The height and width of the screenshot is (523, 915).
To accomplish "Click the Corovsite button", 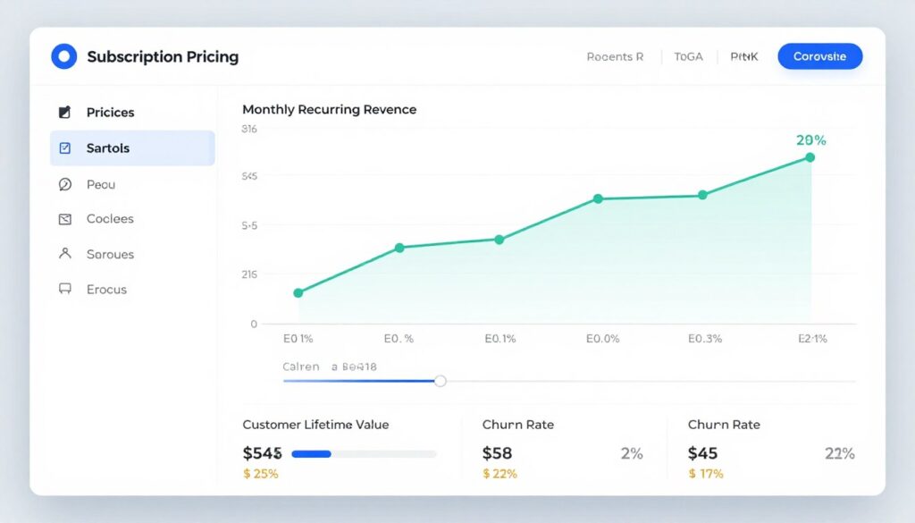I will click(x=820, y=56).
